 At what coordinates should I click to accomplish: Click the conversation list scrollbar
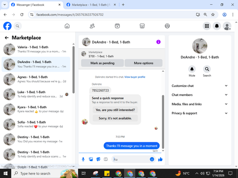73,70
